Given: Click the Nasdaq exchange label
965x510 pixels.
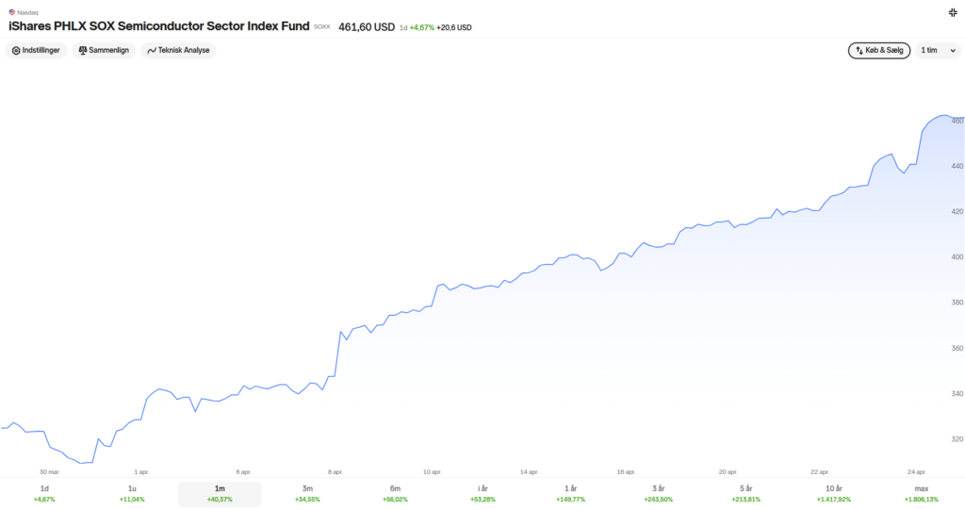Looking at the screenshot, I should click(x=27, y=12).
